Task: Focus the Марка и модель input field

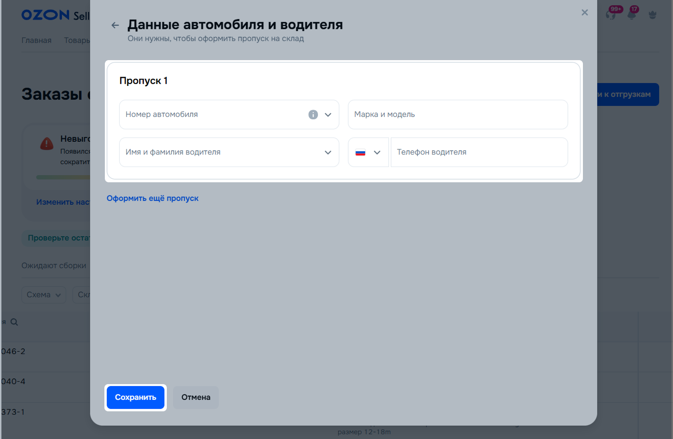Action: click(x=458, y=115)
